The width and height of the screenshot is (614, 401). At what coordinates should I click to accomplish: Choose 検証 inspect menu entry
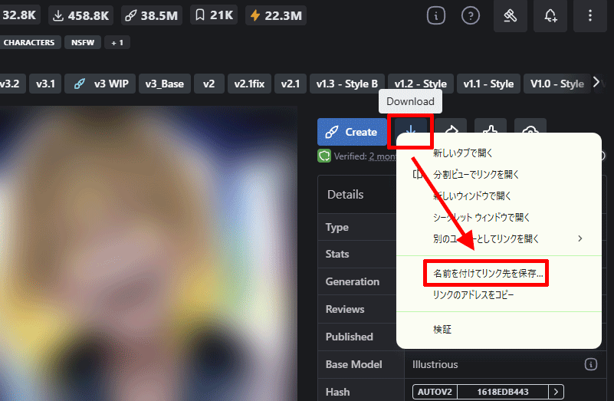coord(498,330)
